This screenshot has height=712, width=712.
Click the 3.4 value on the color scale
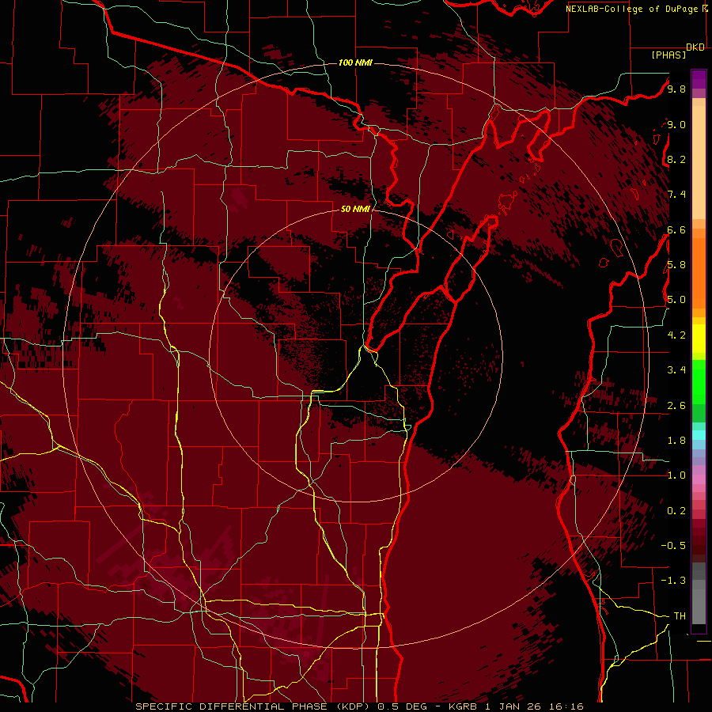click(x=677, y=370)
